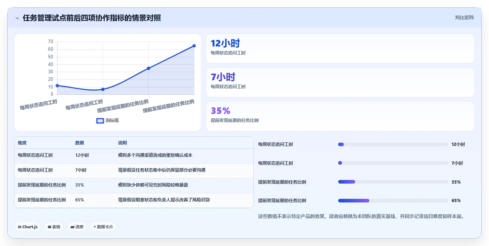Click the 12小时 value in the table
The image size is (489, 246).
click(82, 155)
